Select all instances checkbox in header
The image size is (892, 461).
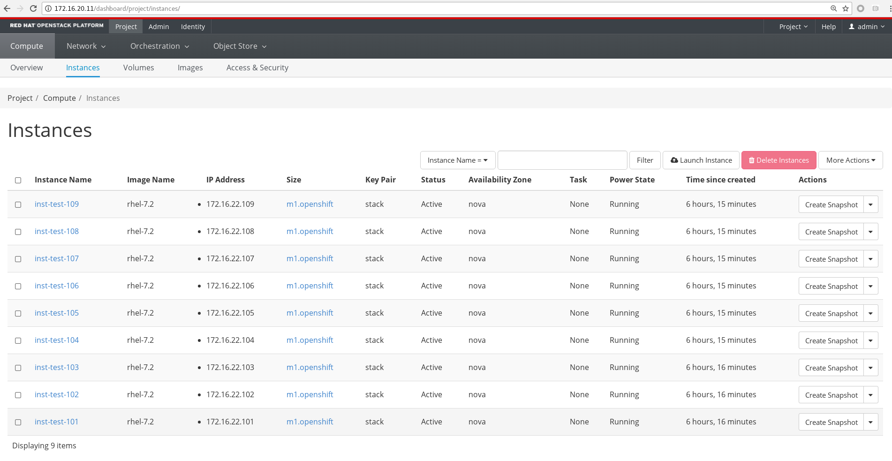pos(18,180)
